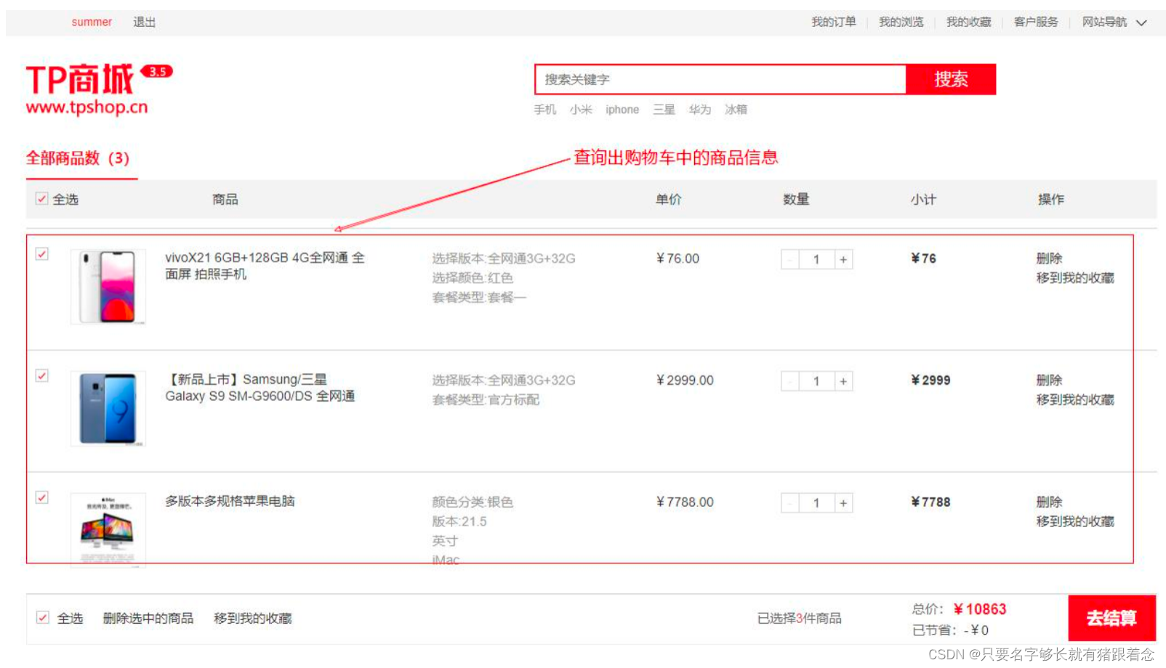The image size is (1166, 668).
Task: Click the red 搜索 button
Action: pyautogui.click(x=951, y=79)
